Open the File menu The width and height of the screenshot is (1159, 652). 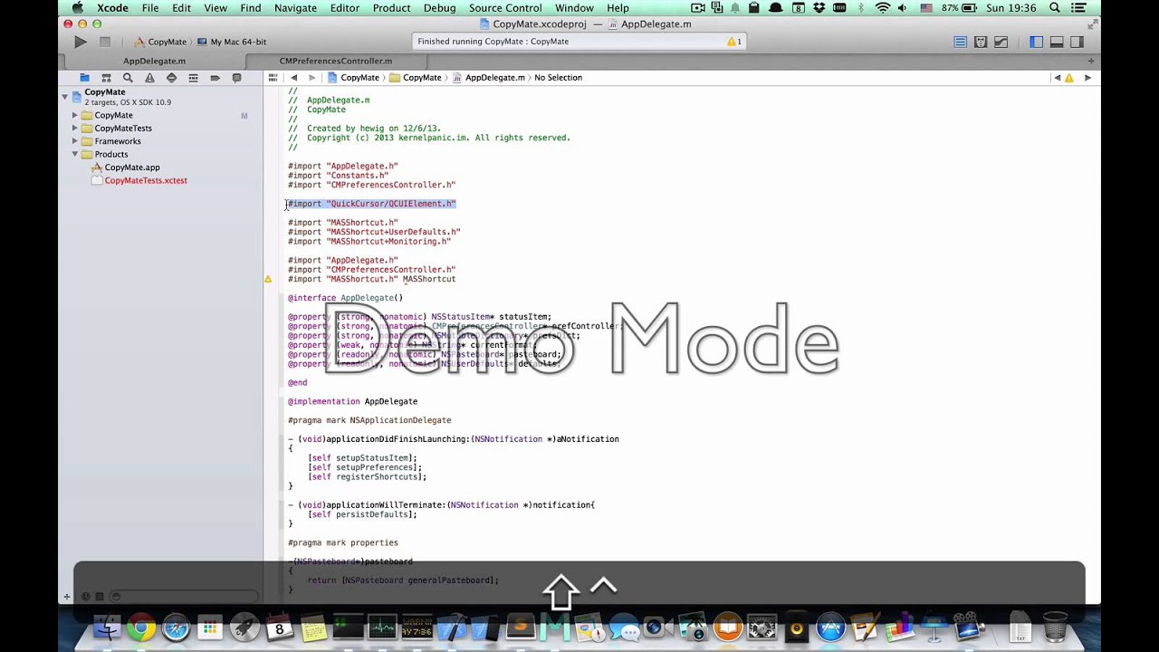click(150, 7)
